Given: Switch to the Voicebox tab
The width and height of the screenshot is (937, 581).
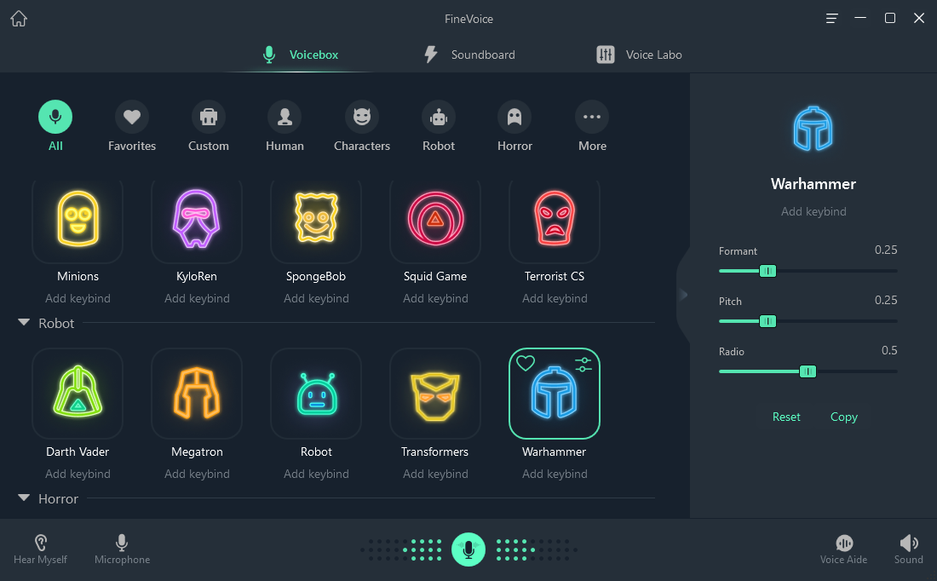Looking at the screenshot, I should coord(301,55).
